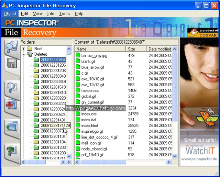Select the yellow folder 200812250349
Viewport: 220px width, 177px height.
[53, 76]
